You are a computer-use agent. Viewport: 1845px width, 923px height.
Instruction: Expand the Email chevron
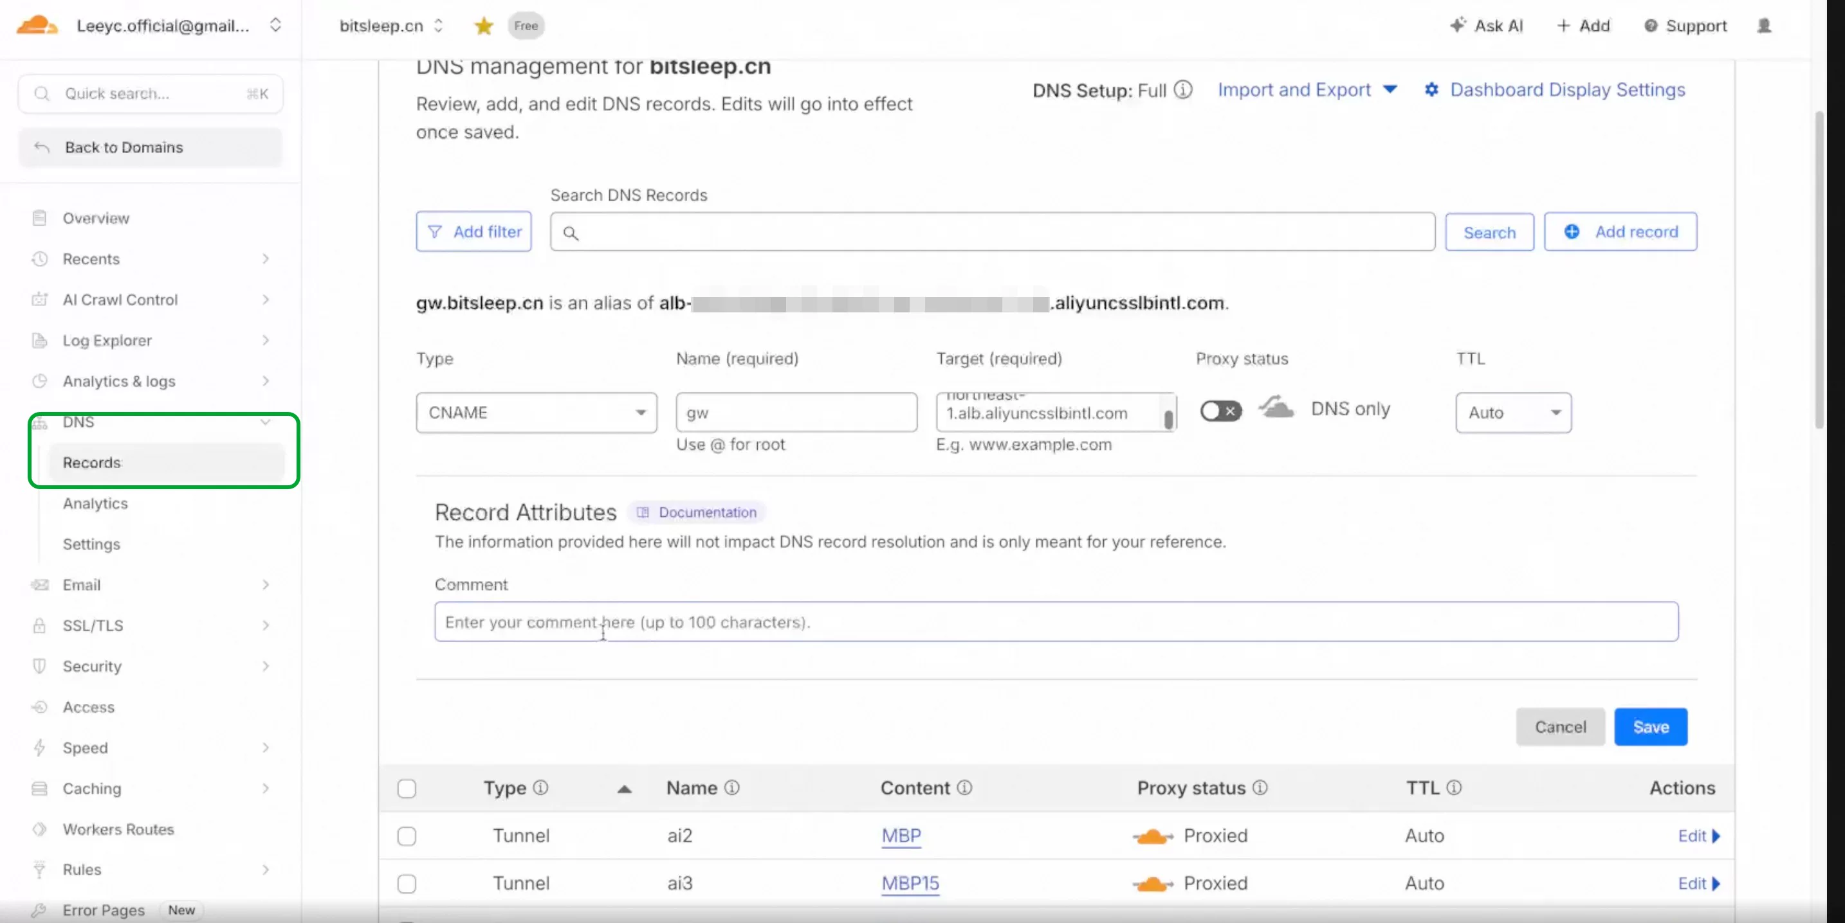266,586
